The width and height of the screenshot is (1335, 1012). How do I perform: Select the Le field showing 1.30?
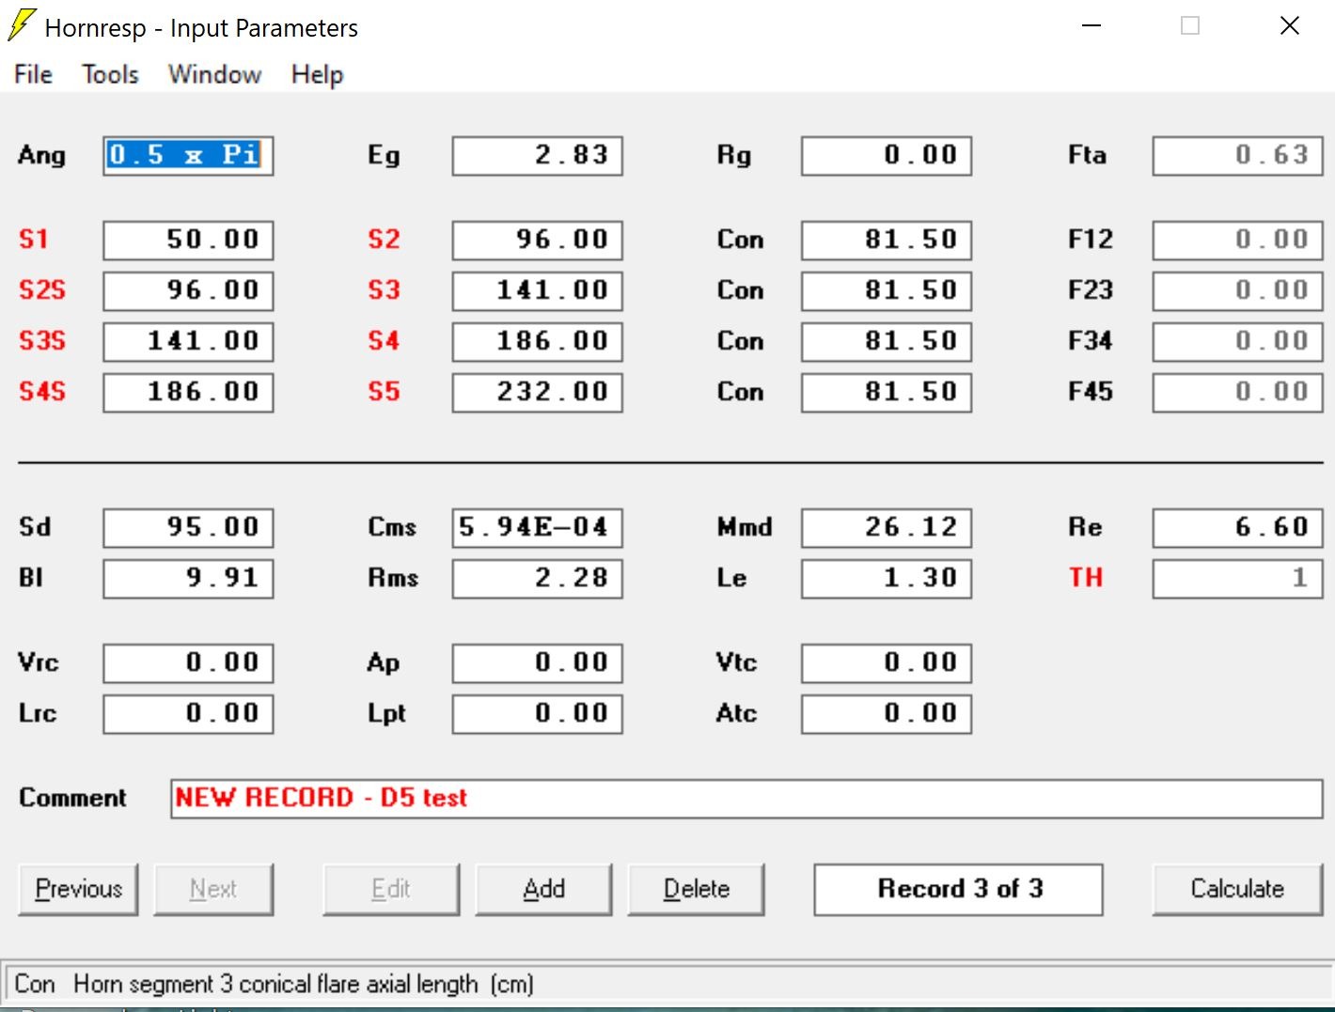887,579
